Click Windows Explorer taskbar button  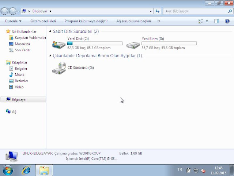pos(44,170)
